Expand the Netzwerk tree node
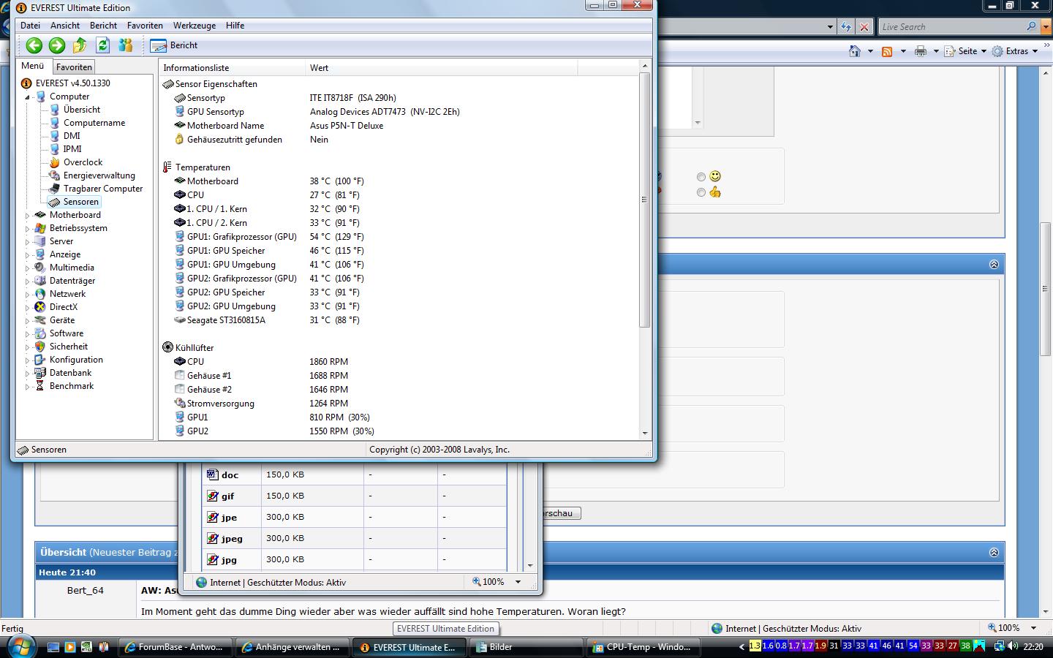 point(28,294)
